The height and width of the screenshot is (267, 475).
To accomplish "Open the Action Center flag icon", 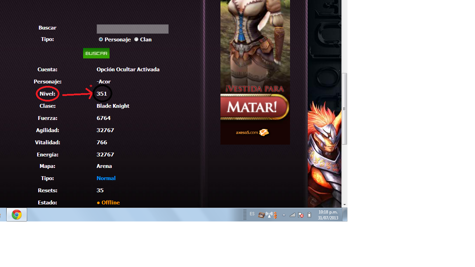I will (301, 215).
